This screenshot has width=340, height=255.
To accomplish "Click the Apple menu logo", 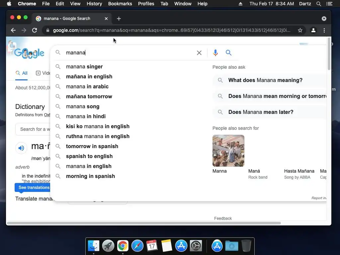I will [9, 4].
